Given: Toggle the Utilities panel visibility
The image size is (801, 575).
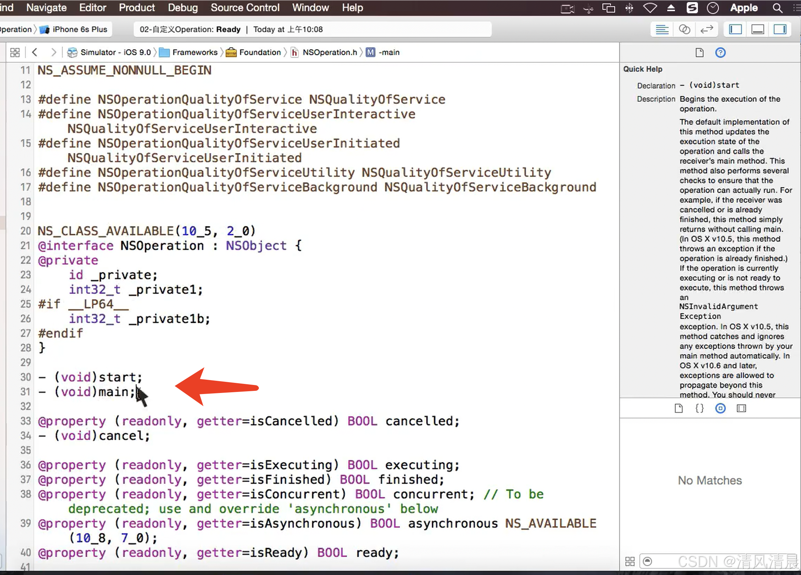Looking at the screenshot, I should point(780,29).
